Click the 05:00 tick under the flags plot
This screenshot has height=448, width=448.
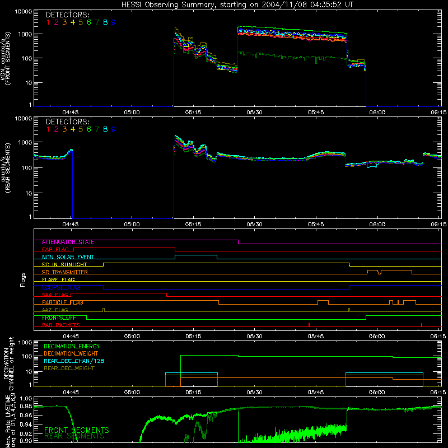[132, 337]
